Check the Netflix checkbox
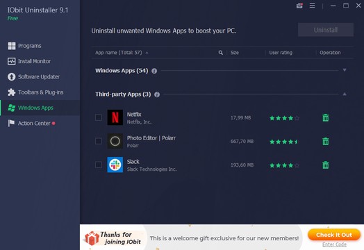Screen dimensions: 364x250 tap(99, 117)
